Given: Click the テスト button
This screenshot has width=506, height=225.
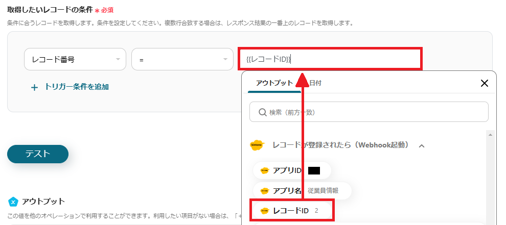Looking at the screenshot, I should [x=38, y=154].
